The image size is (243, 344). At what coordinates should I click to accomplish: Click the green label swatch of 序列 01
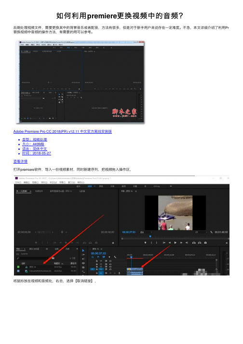click(18, 267)
